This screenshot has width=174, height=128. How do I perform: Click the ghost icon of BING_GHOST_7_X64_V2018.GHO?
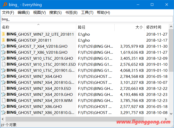pos(4,46)
